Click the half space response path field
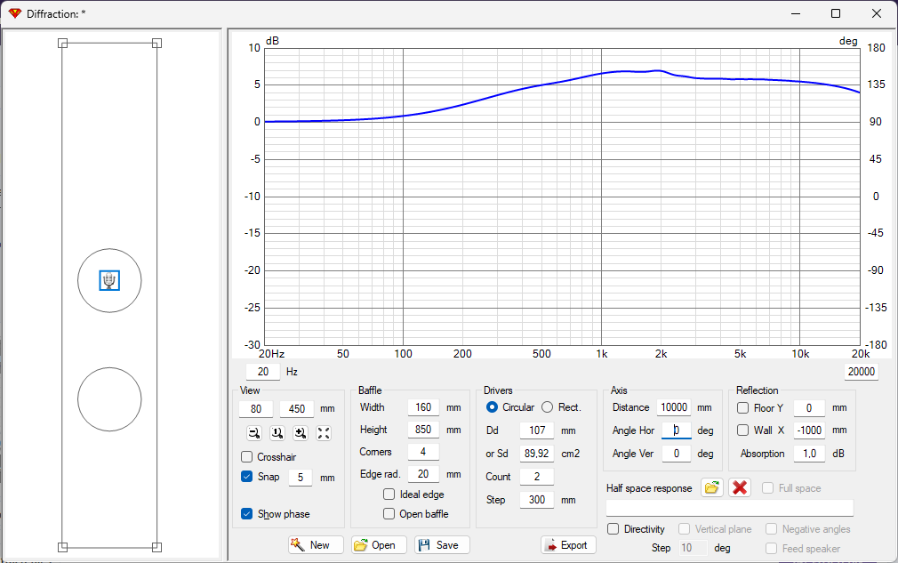This screenshot has height=563, width=898. tap(730, 508)
